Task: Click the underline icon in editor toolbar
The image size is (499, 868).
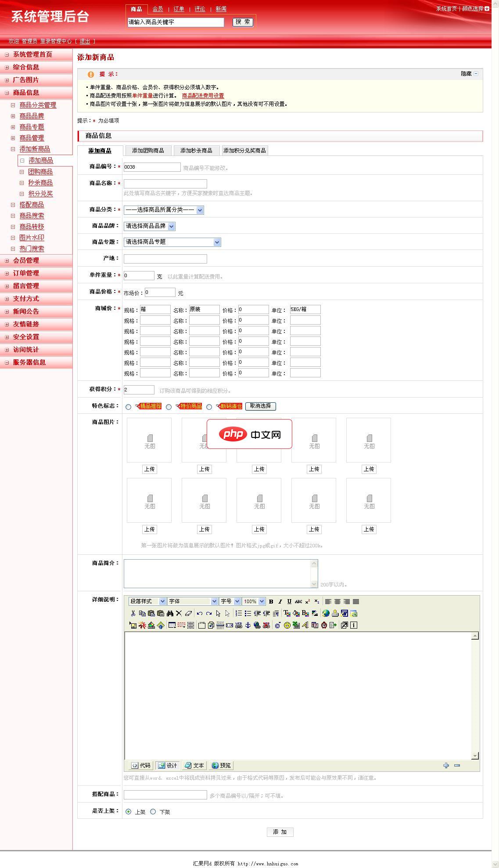Action: click(x=289, y=601)
